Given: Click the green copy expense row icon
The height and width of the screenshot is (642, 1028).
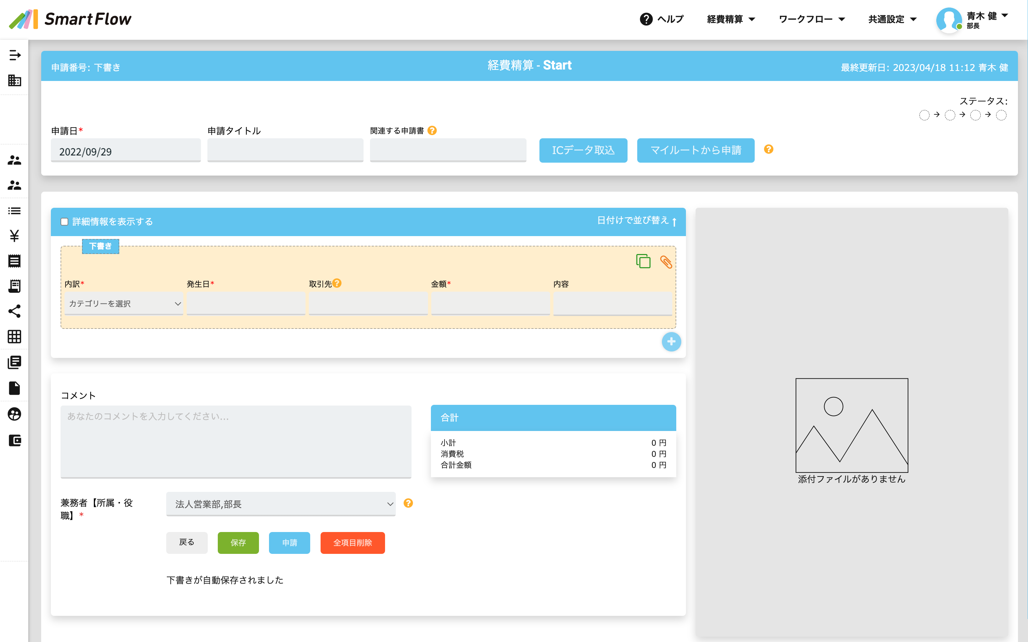Looking at the screenshot, I should coord(643,261).
